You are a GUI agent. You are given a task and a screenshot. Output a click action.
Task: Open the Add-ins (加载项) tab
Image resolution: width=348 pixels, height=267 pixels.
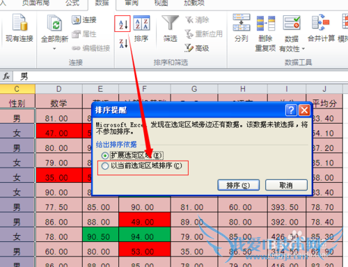(x=194, y=3)
